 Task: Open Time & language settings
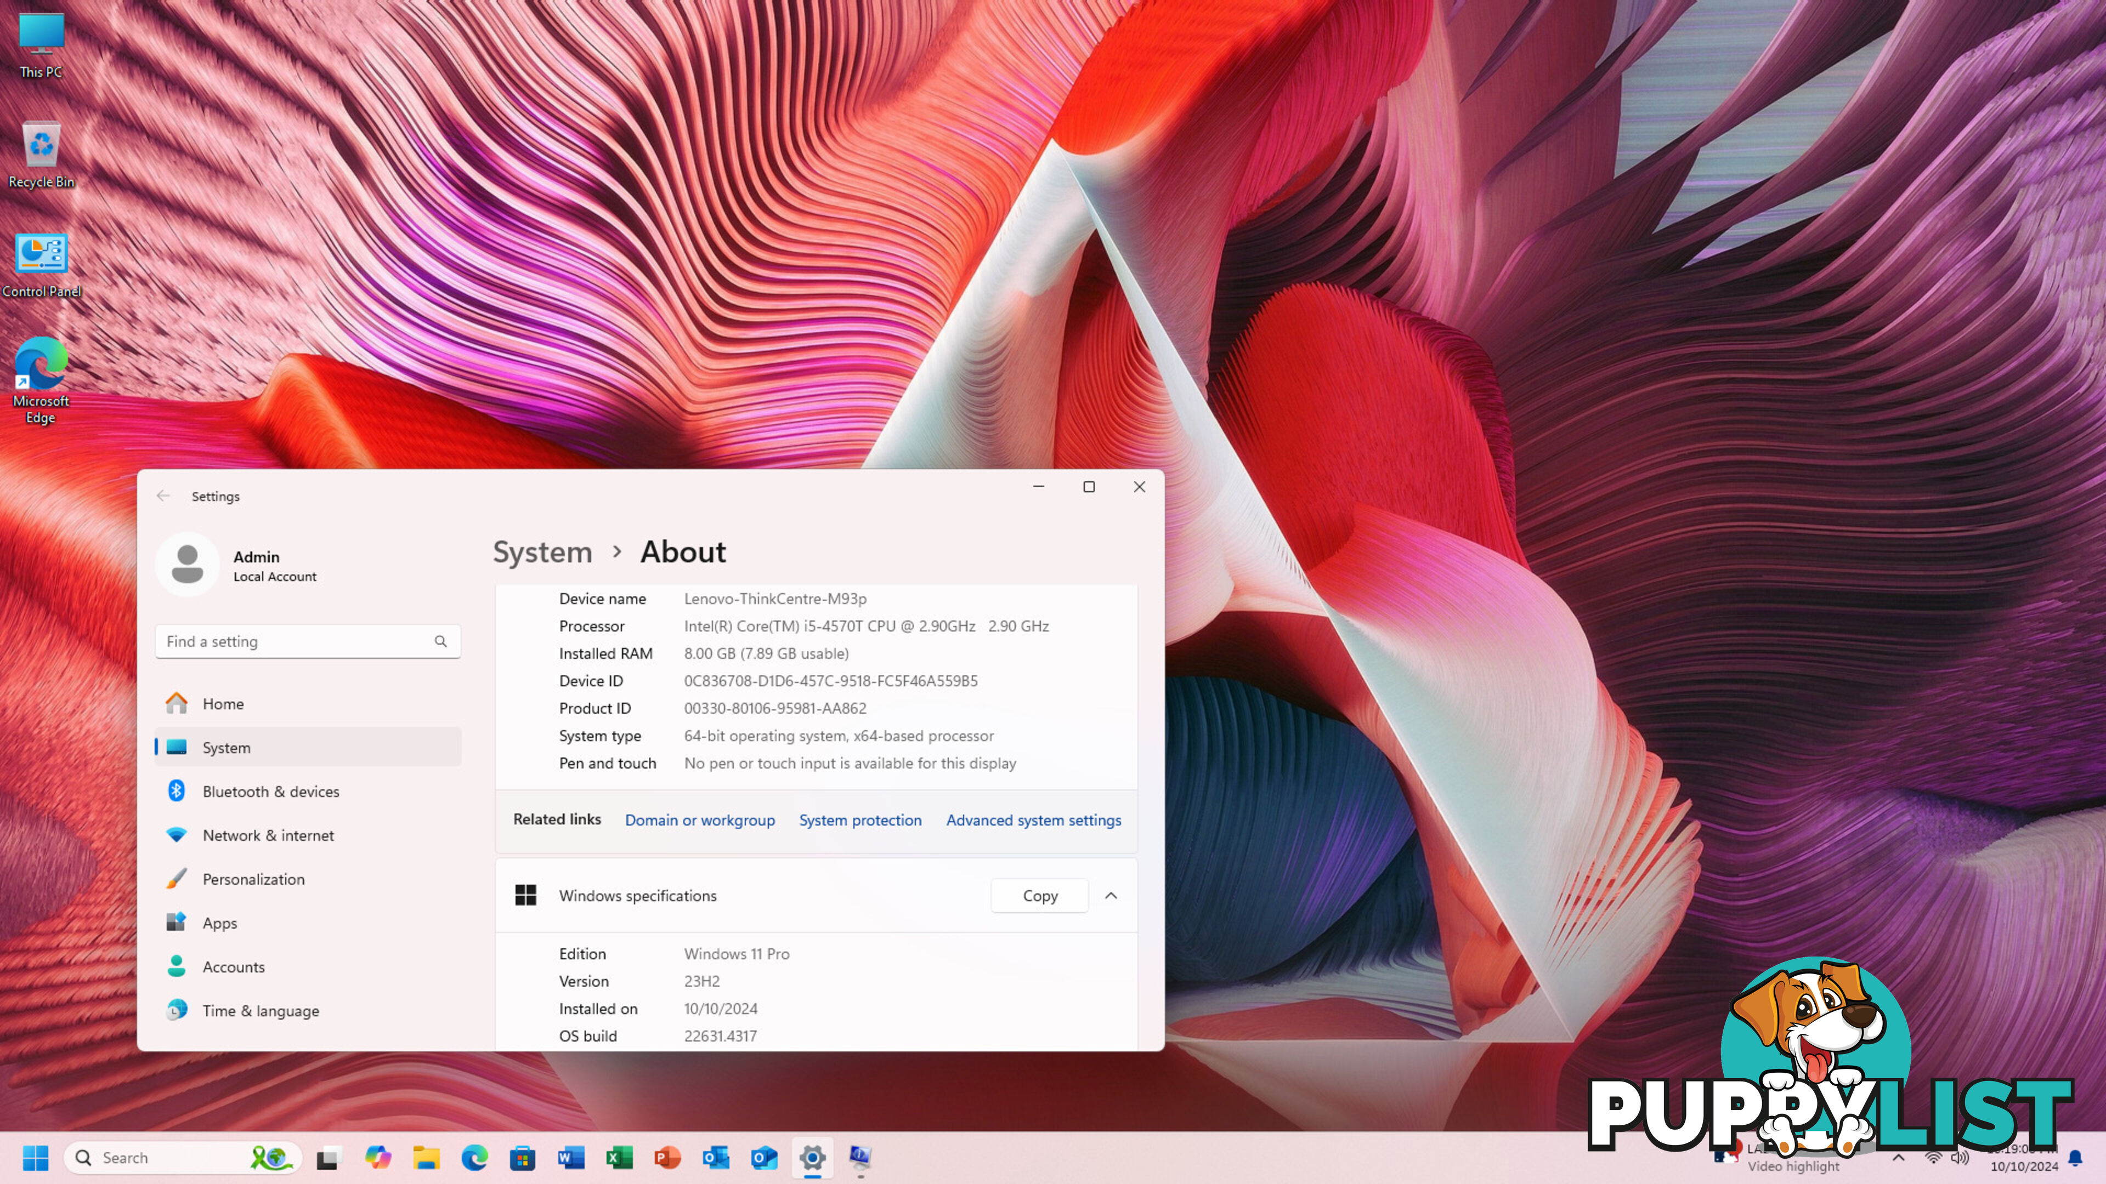tap(307, 1011)
